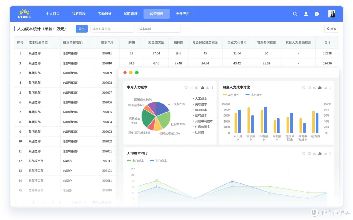This screenshot has height=220, width=353.
Task: Click total cell 252.38
Action: (x=327, y=54)
